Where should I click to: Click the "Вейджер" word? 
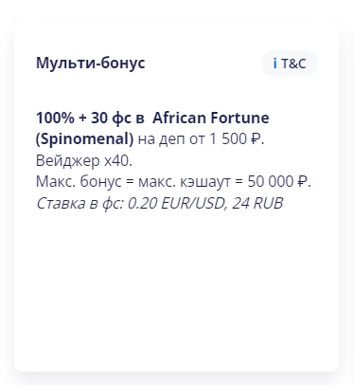tap(68, 161)
